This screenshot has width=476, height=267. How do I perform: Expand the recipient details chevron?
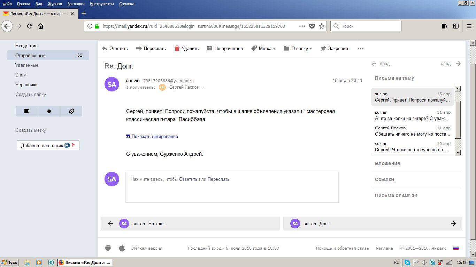[x=204, y=88]
